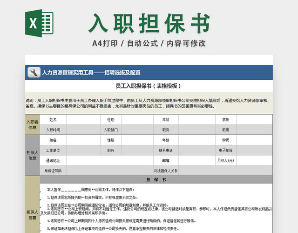The width and height of the screenshot is (298, 233).
Task: Click 年龄 label in 担保人信息 section
Action: point(166,140)
